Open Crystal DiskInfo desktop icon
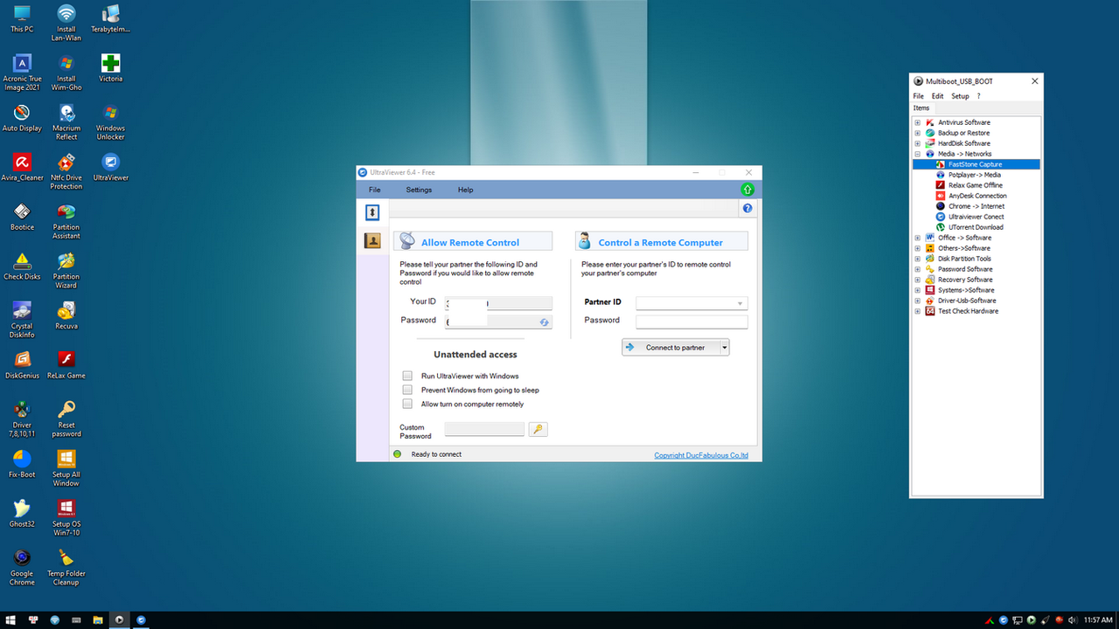The image size is (1119, 629). click(22, 321)
